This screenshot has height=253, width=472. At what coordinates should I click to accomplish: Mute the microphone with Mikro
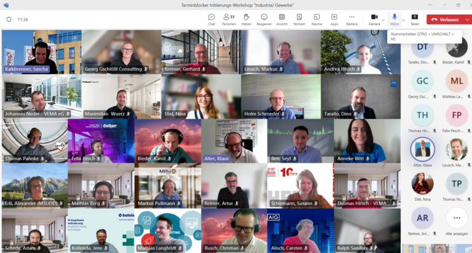click(395, 20)
